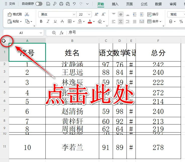185x162 pixels.
Task: Click the cut scissors icon
Action: pyautogui.click(x=27, y=14)
